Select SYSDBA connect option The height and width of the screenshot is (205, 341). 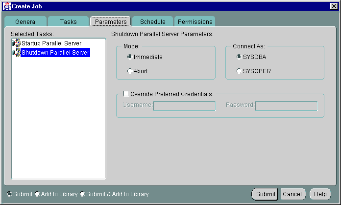click(239, 57)
